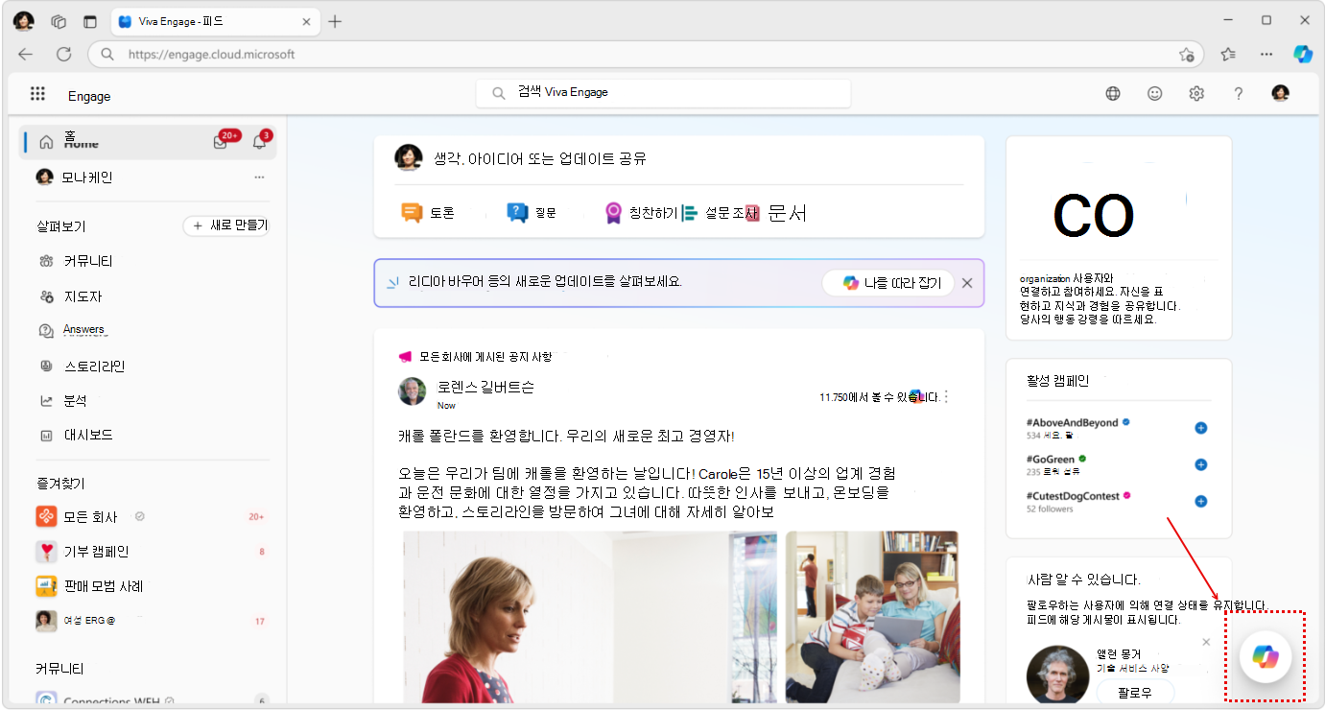Open Edge settings and more menu
The width and height of the screenshot is (1325, 710).
tap(1266, 55)
